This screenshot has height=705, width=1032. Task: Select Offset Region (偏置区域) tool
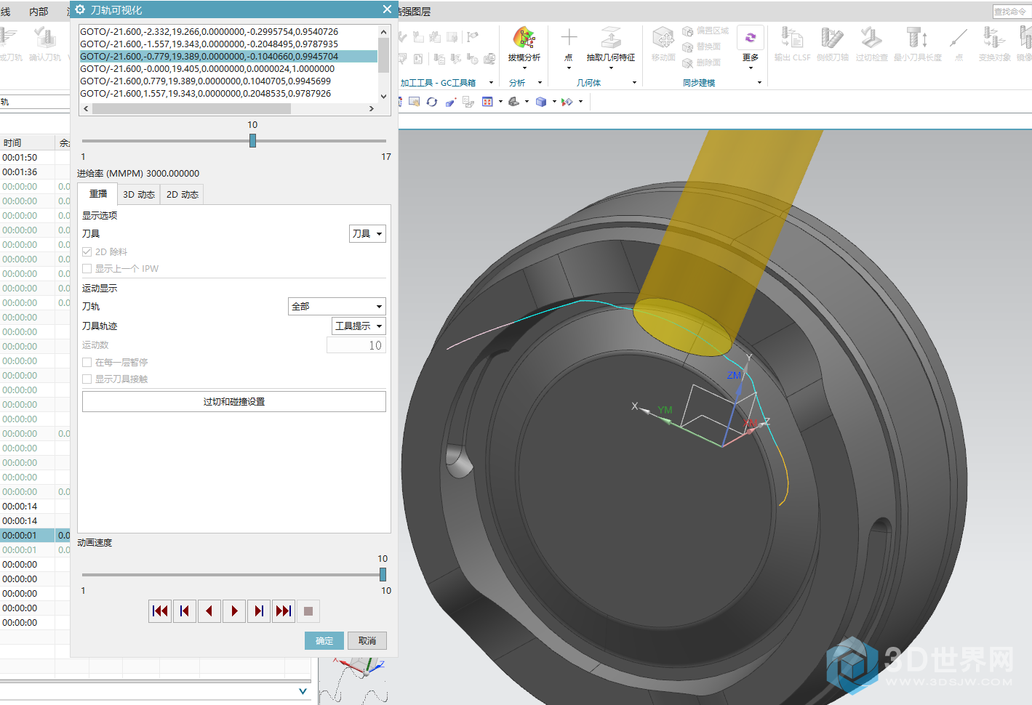pos(705,31)
